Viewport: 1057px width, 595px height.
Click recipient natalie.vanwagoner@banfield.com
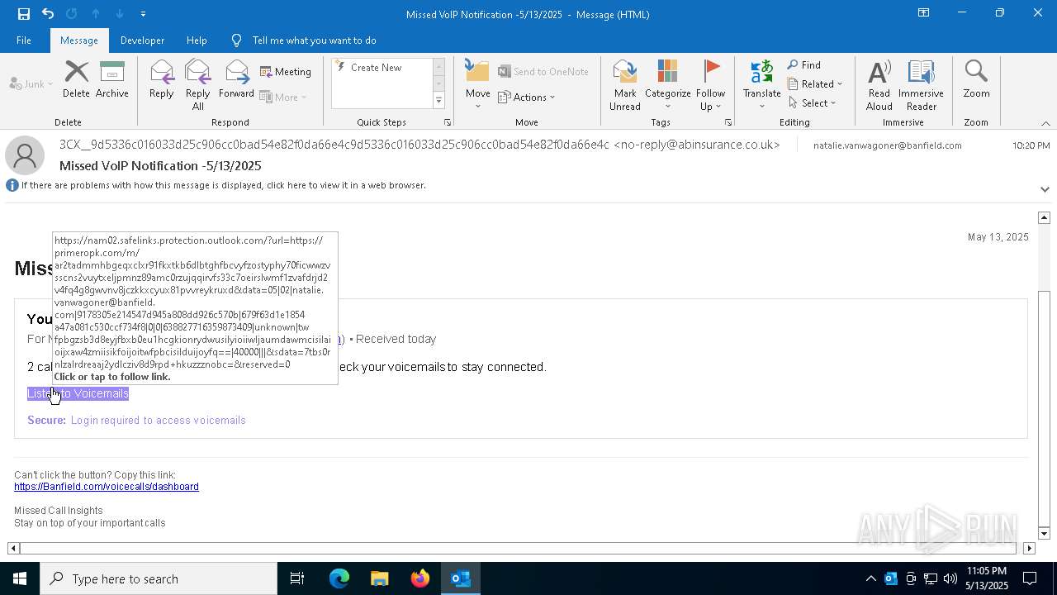click(x=887, y=145)
